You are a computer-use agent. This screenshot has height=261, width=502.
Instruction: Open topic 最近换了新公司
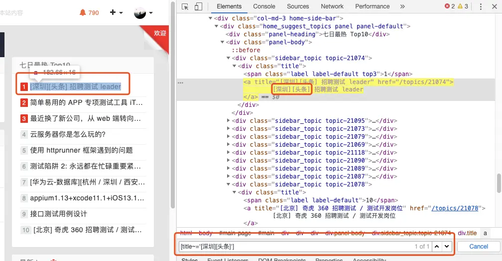(86, 118)
